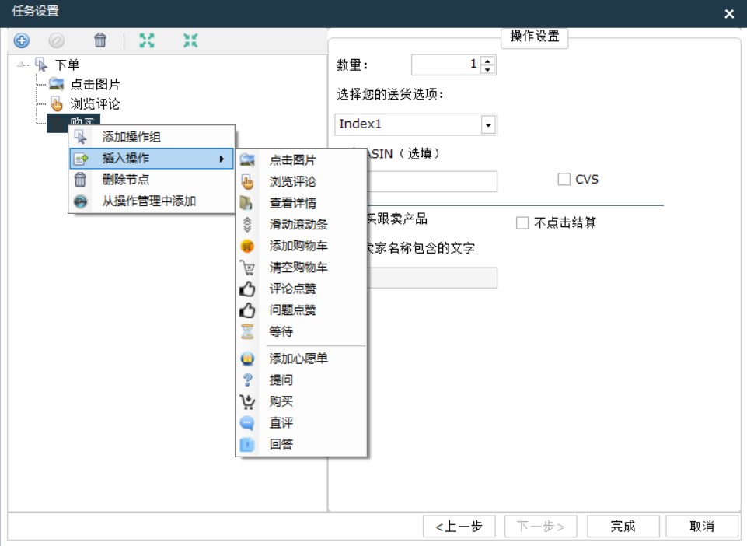Click the 操作设置 panel header
This screenshot has height=546, width=747.
(x=535, y=37)
